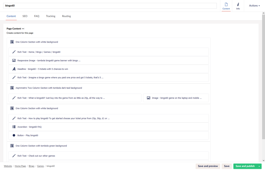Click pencil icon of 'Check out our other games'

[14, 156]
